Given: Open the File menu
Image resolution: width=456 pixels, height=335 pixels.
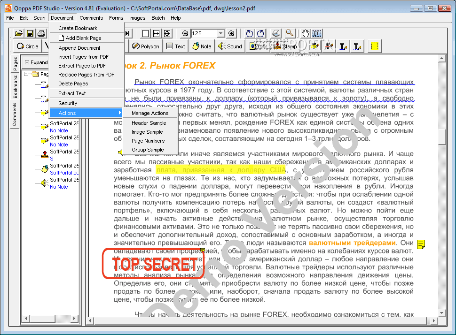Looking at the screenshot, I should (x=10, y=18).
